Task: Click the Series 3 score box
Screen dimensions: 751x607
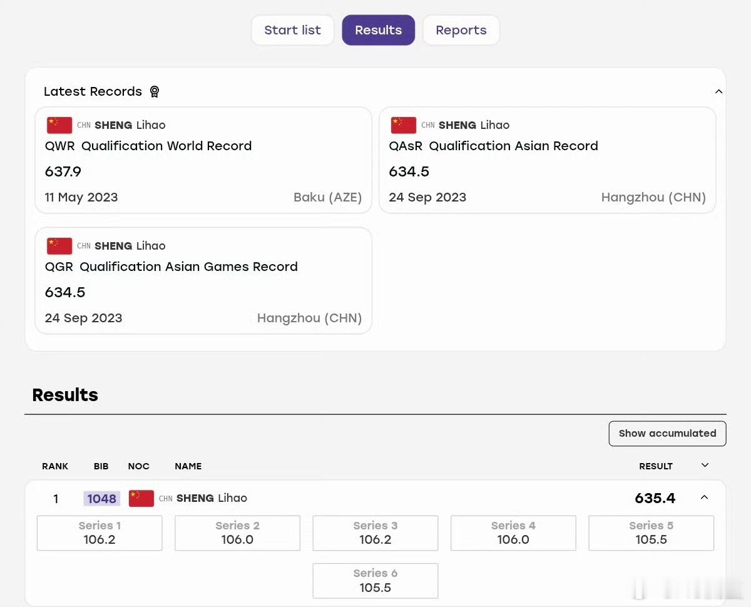Action: [375, 533]
